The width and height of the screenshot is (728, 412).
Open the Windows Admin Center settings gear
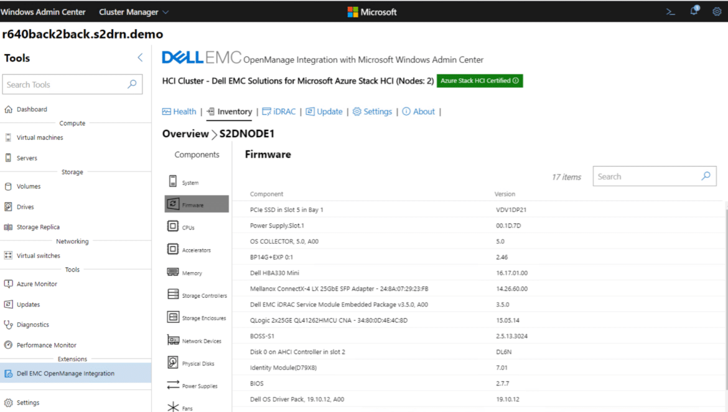(x=717, y=12)
